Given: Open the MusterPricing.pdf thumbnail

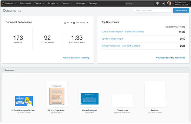Looking at the screenshot, I should [x=89, y=99].
